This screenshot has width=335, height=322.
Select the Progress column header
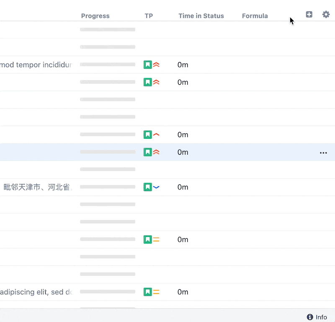(x=95, y=16)
